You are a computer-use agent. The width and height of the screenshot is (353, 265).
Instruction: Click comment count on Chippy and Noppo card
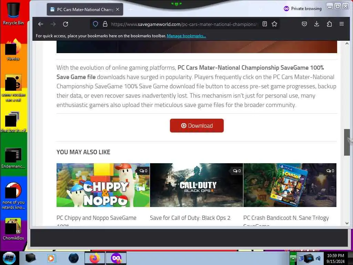pos(143,171)
